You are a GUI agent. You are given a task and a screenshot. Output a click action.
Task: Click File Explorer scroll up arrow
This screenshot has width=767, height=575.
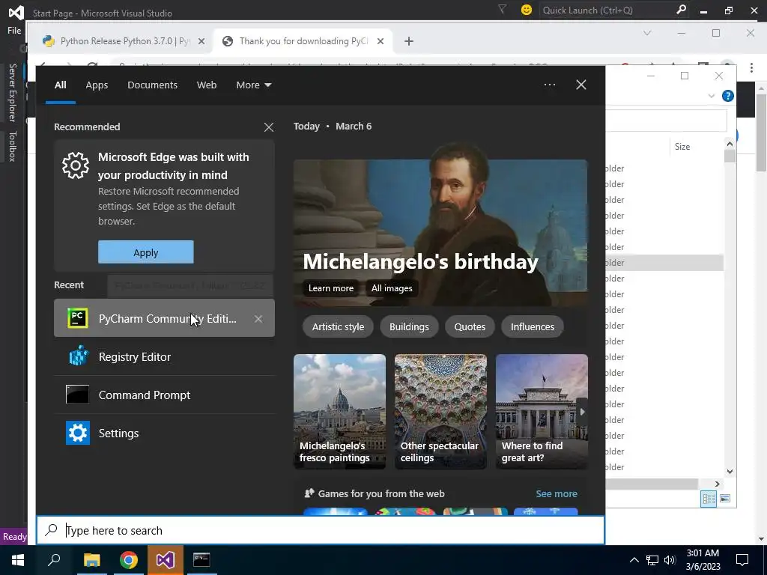coord(730,144)
